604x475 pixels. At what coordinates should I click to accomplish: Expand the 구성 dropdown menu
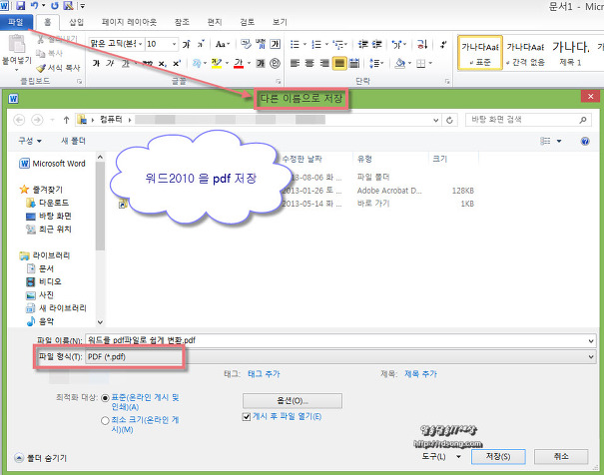point(31,141)
